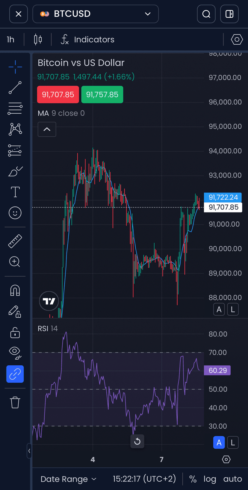
Task: Open the emoji sticker tool
Action: [15, 213]
